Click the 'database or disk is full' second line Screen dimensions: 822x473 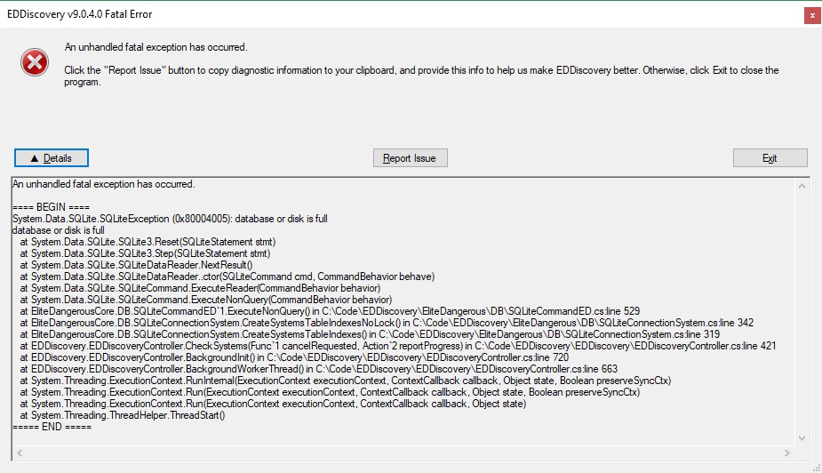[x=58, y=230]
